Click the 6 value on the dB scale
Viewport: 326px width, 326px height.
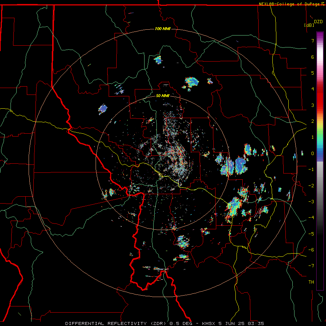click(x=313, y=57)
